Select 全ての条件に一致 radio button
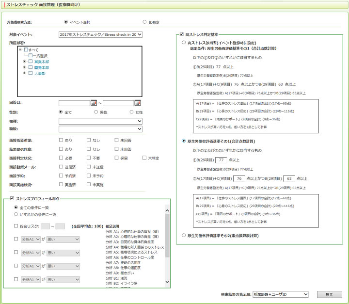Viewport: 349px width, 304px height. point(16,208)
